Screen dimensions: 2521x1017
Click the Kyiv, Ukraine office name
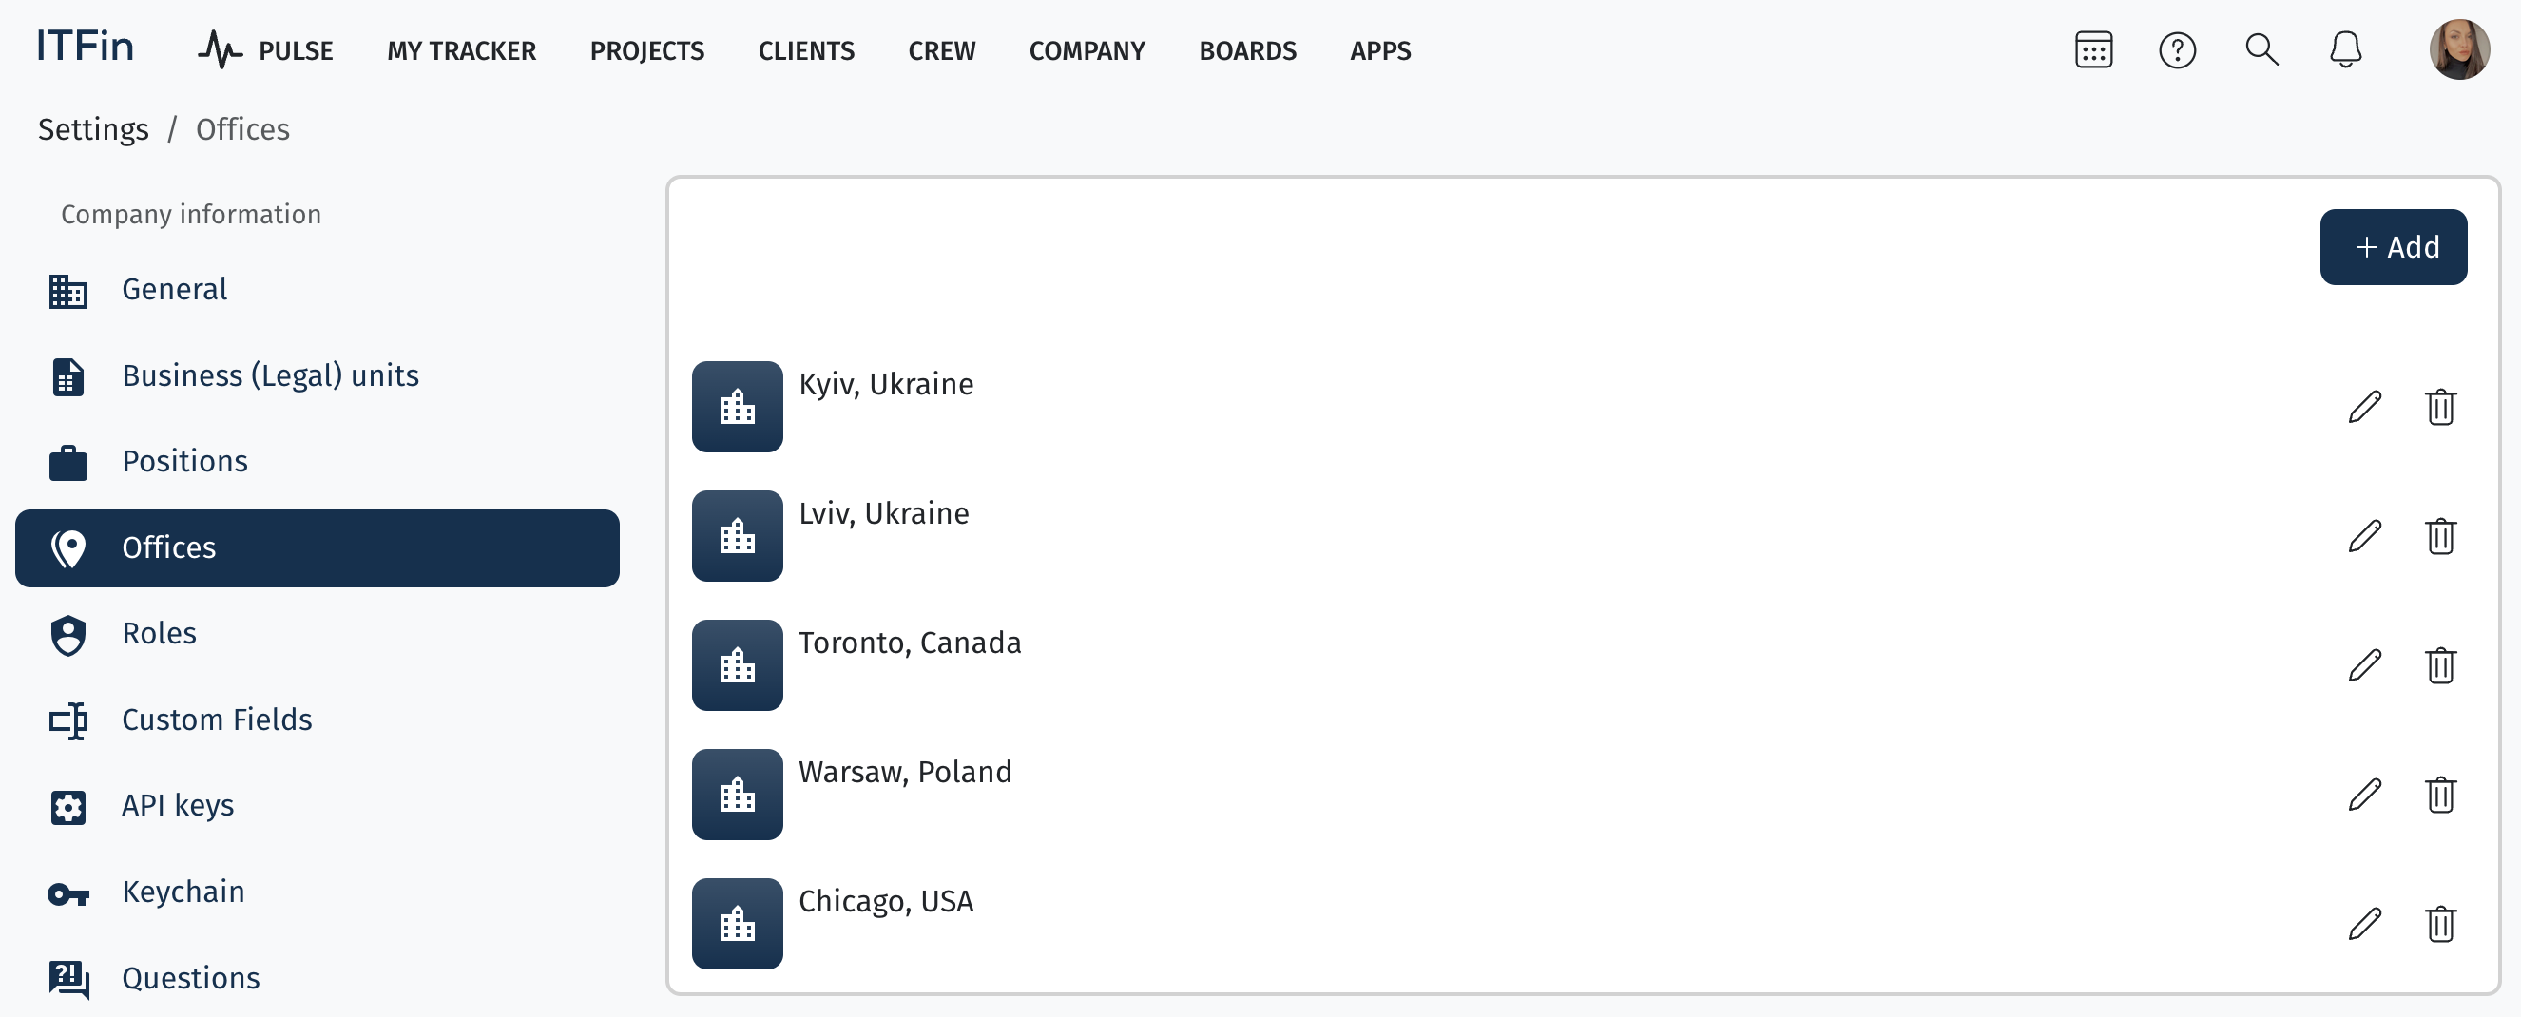(x=886, y=384)
